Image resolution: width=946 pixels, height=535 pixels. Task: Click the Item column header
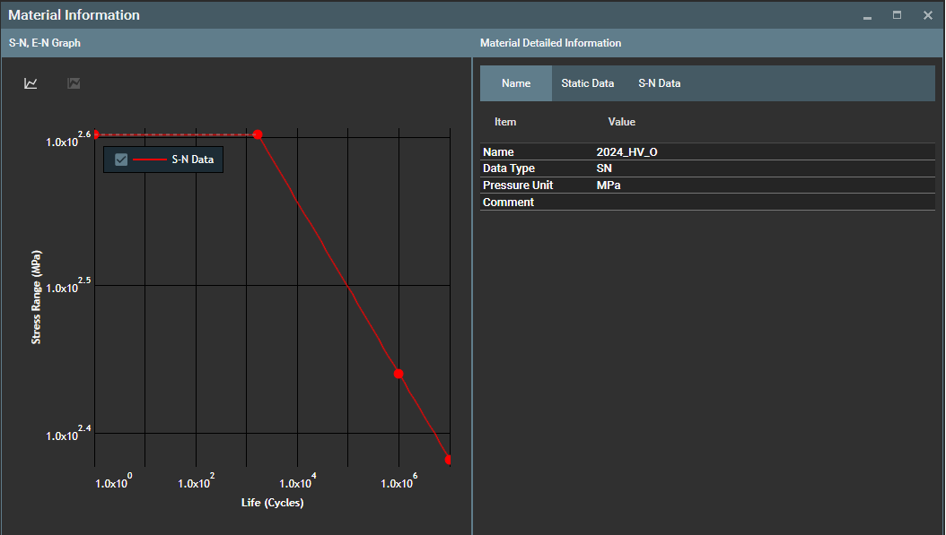coord(505,122)
